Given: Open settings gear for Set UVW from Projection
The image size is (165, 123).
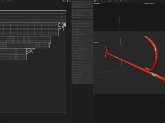Looking at the screenshot, I should click(x=92, y=10).
